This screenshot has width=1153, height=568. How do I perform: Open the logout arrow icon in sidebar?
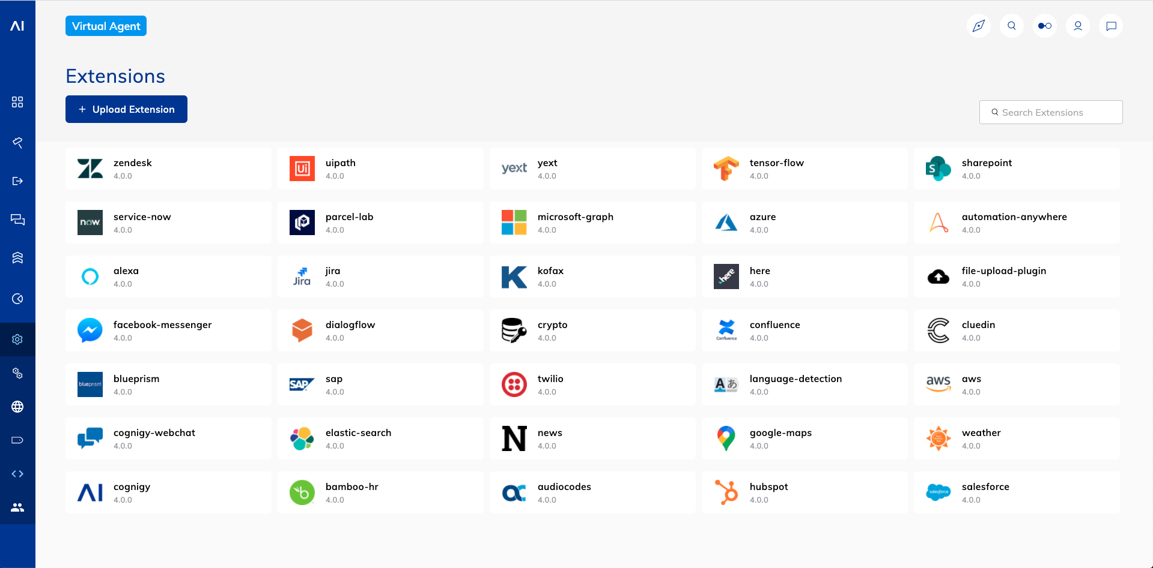click(x=17, y=181)
